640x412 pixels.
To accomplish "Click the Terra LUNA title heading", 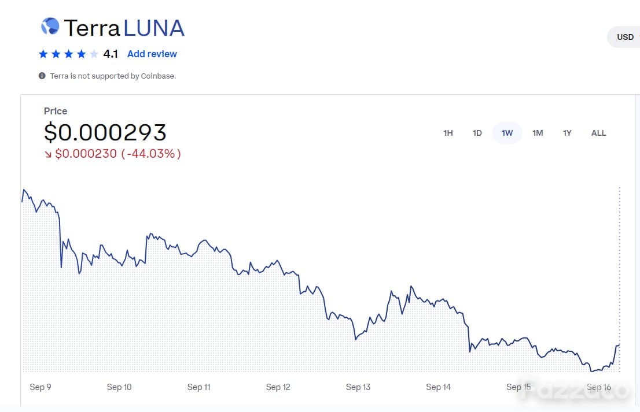I will coord(124,28).
